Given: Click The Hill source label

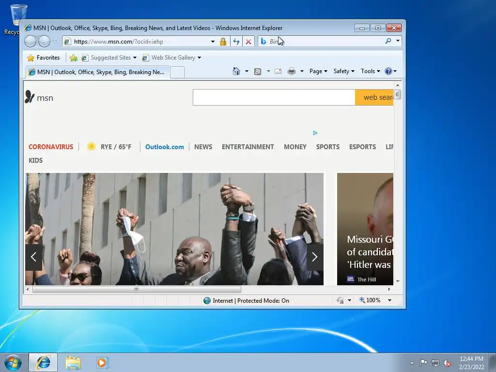Looking at the screenshot, I should tap(367, 279).
